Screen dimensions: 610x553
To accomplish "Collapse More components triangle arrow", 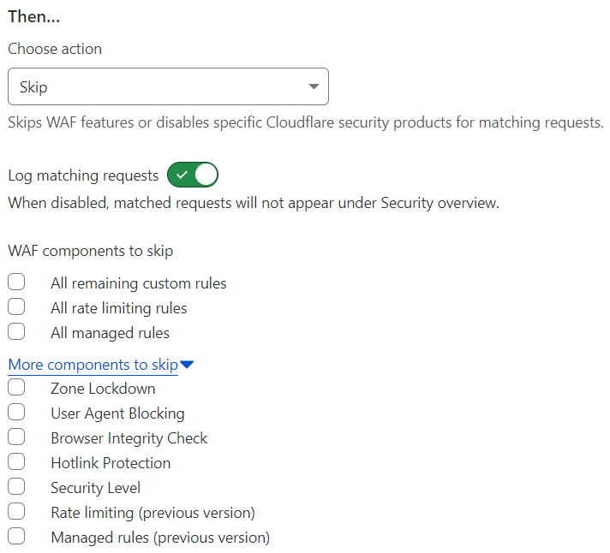I will point(187,366).
